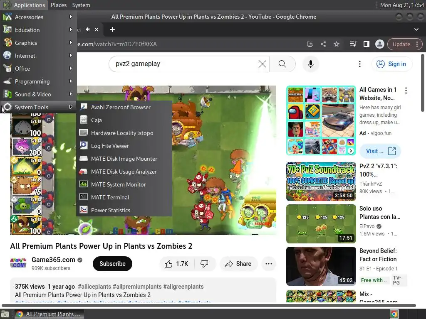This screenshot has width=426, height=319.
Task: Launch MATE Disk Image Mounter
Action: tap(124, 159)
